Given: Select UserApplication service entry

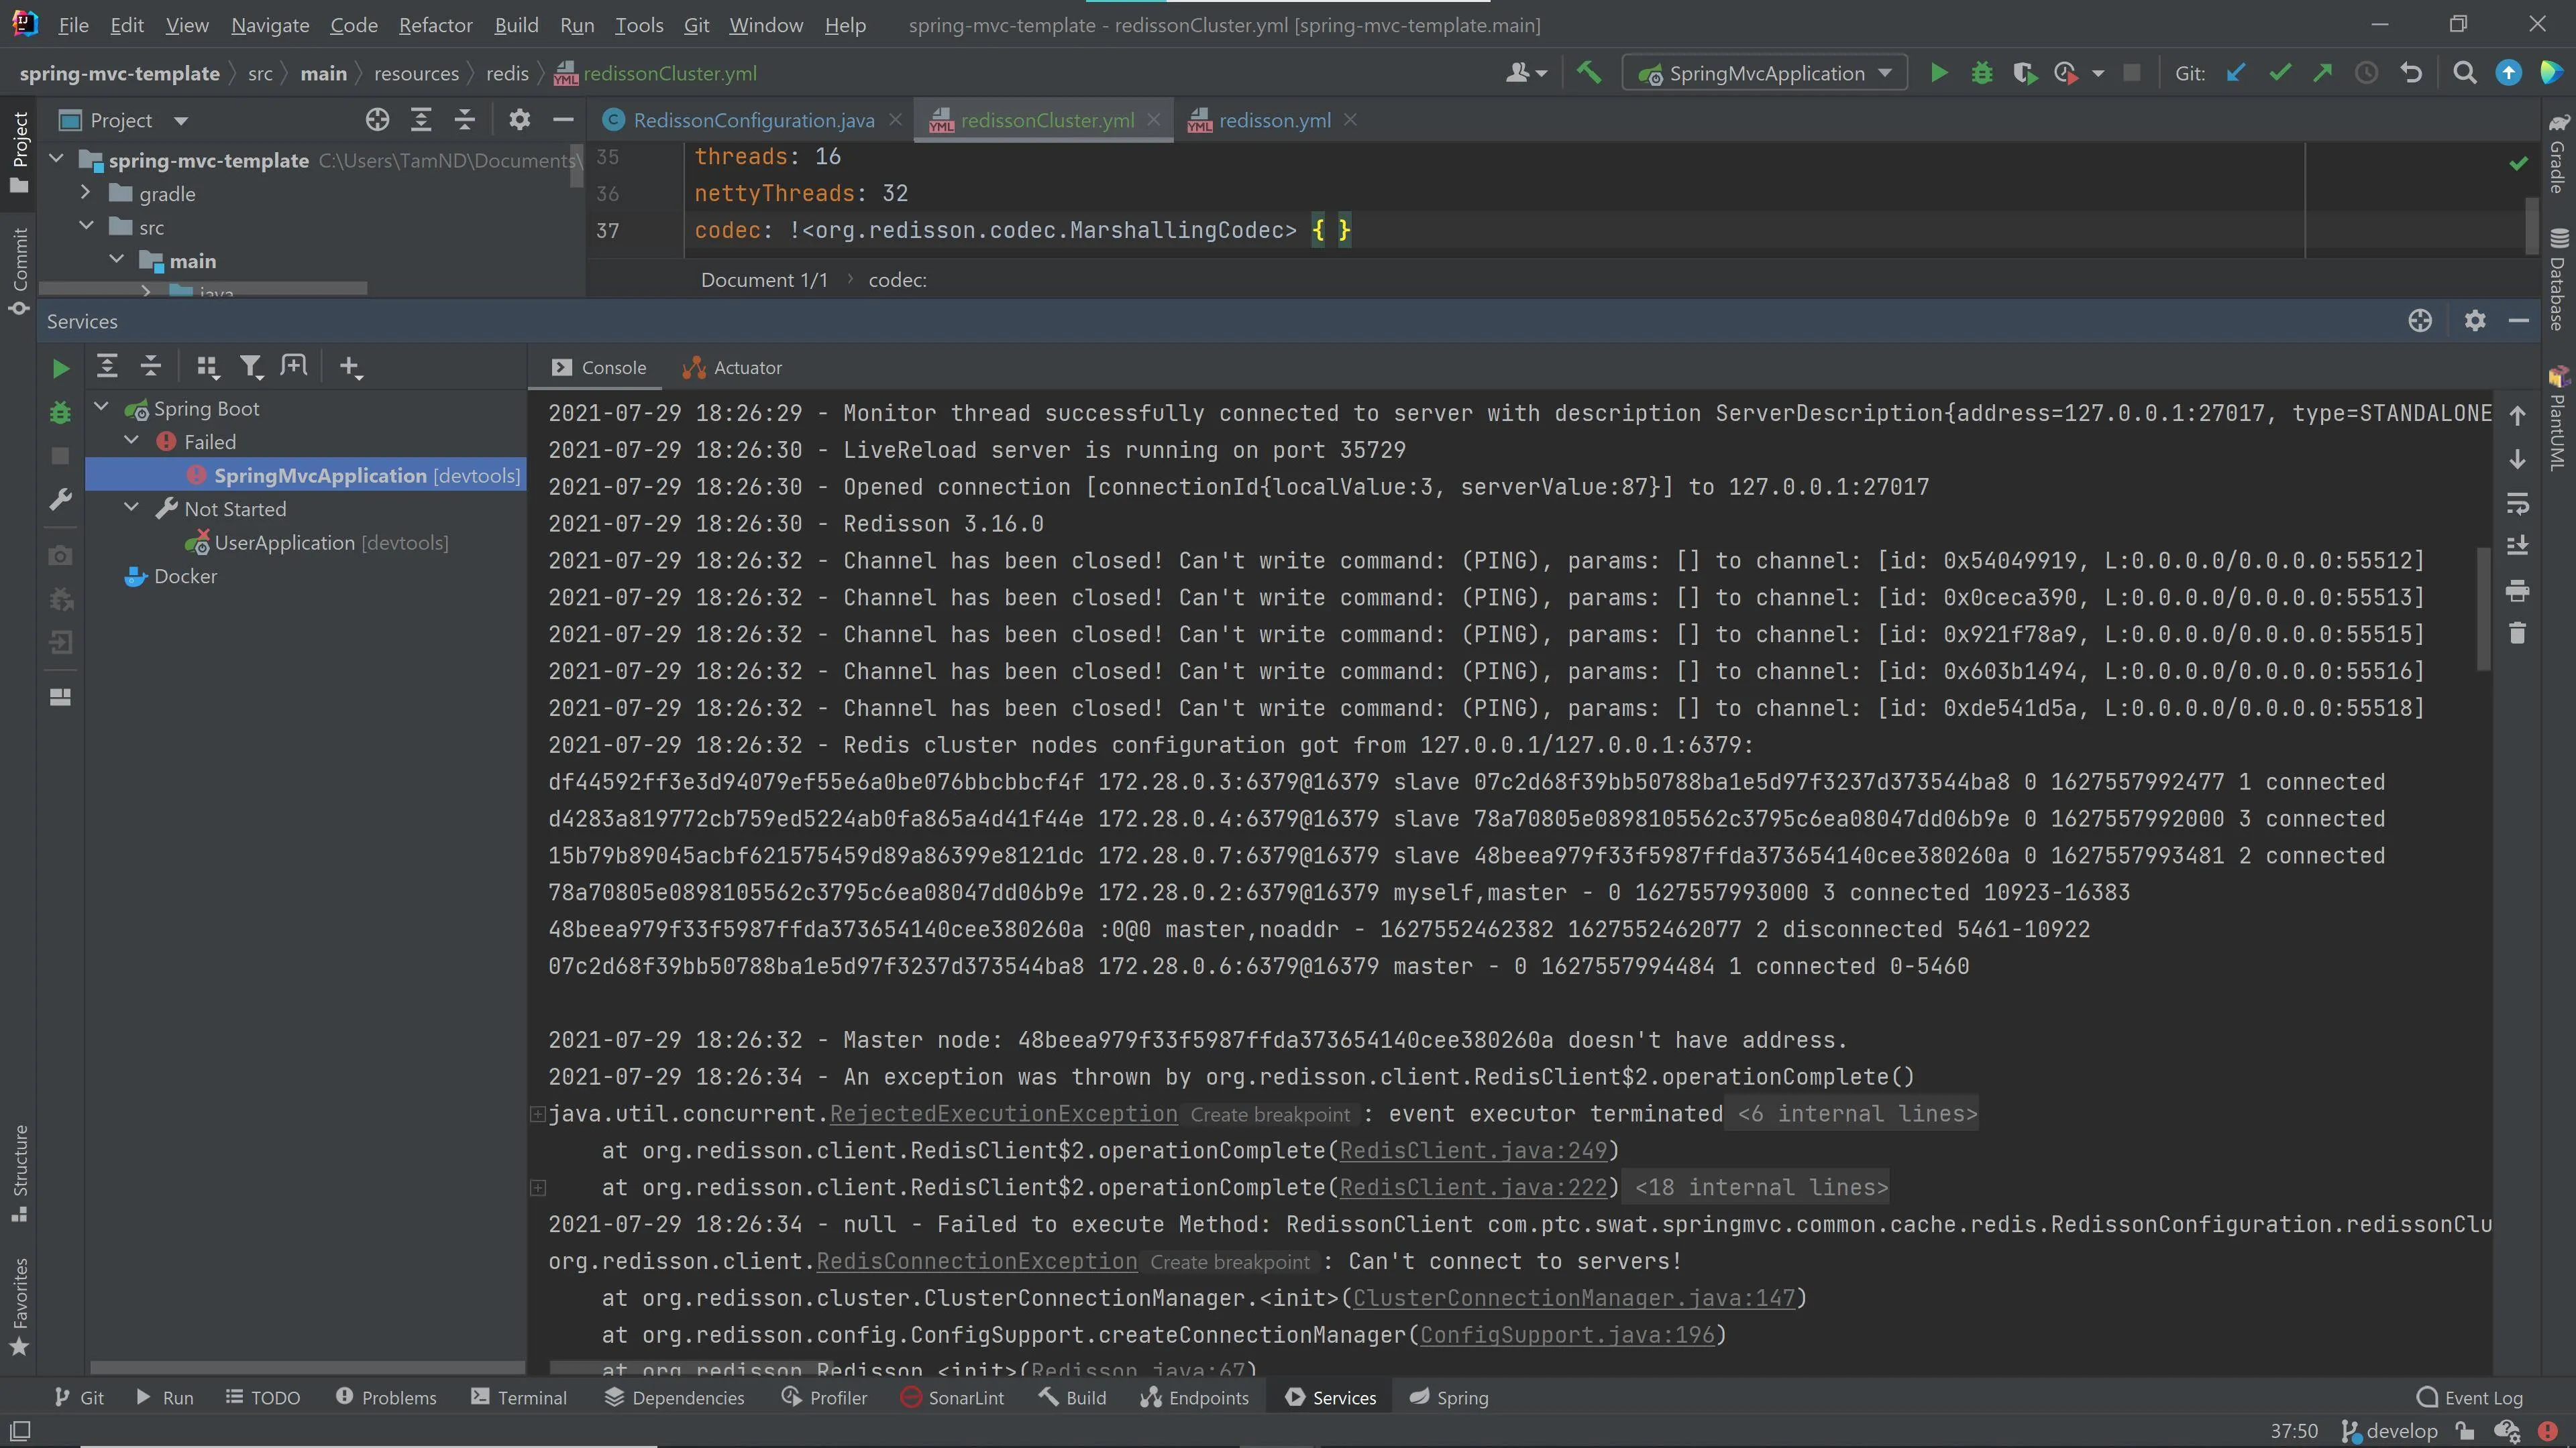Looking at the screenshot, I should tap(316, 542).
